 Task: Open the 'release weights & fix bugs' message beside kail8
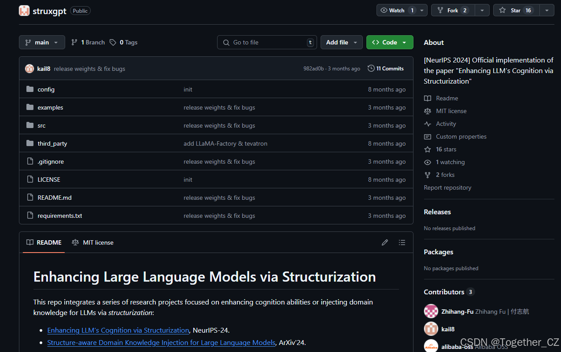[x=89, y=69]
